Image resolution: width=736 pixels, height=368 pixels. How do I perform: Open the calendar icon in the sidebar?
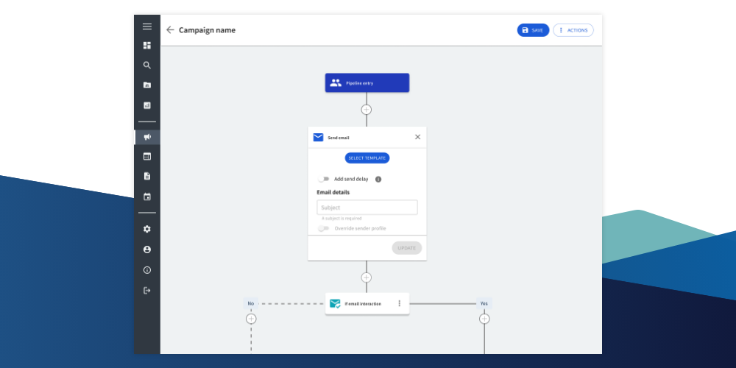point(147,197)
